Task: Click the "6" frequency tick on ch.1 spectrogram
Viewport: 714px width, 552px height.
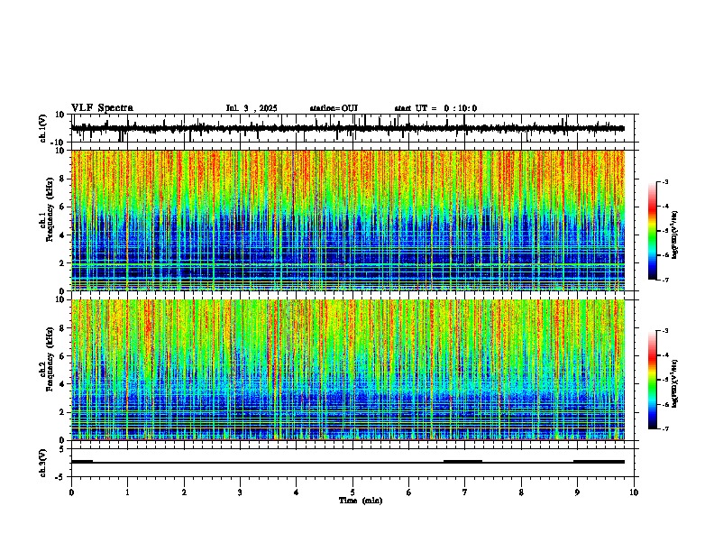Action: [63, 207]
